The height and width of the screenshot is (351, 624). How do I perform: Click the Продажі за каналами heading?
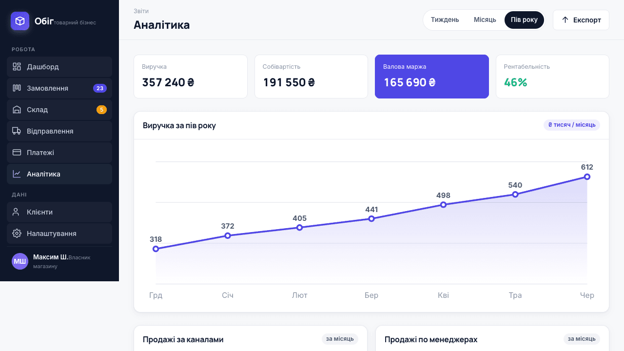[x=183, y=339]
